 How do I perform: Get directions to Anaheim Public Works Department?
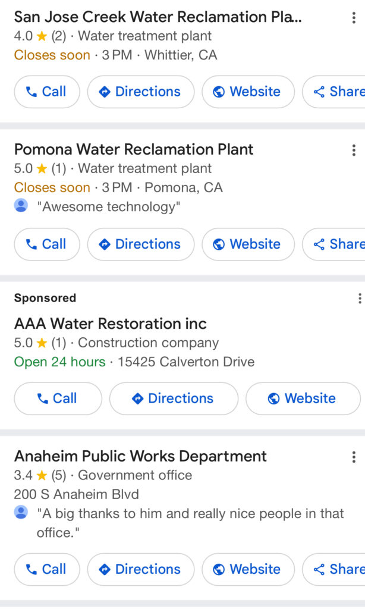point(141,569)
